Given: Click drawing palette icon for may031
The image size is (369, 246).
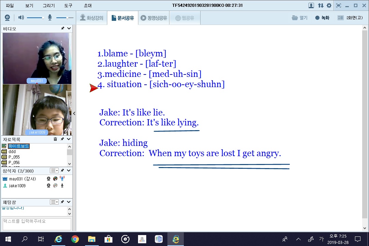Looking at the screenshot, I should [x=55, y=179].
